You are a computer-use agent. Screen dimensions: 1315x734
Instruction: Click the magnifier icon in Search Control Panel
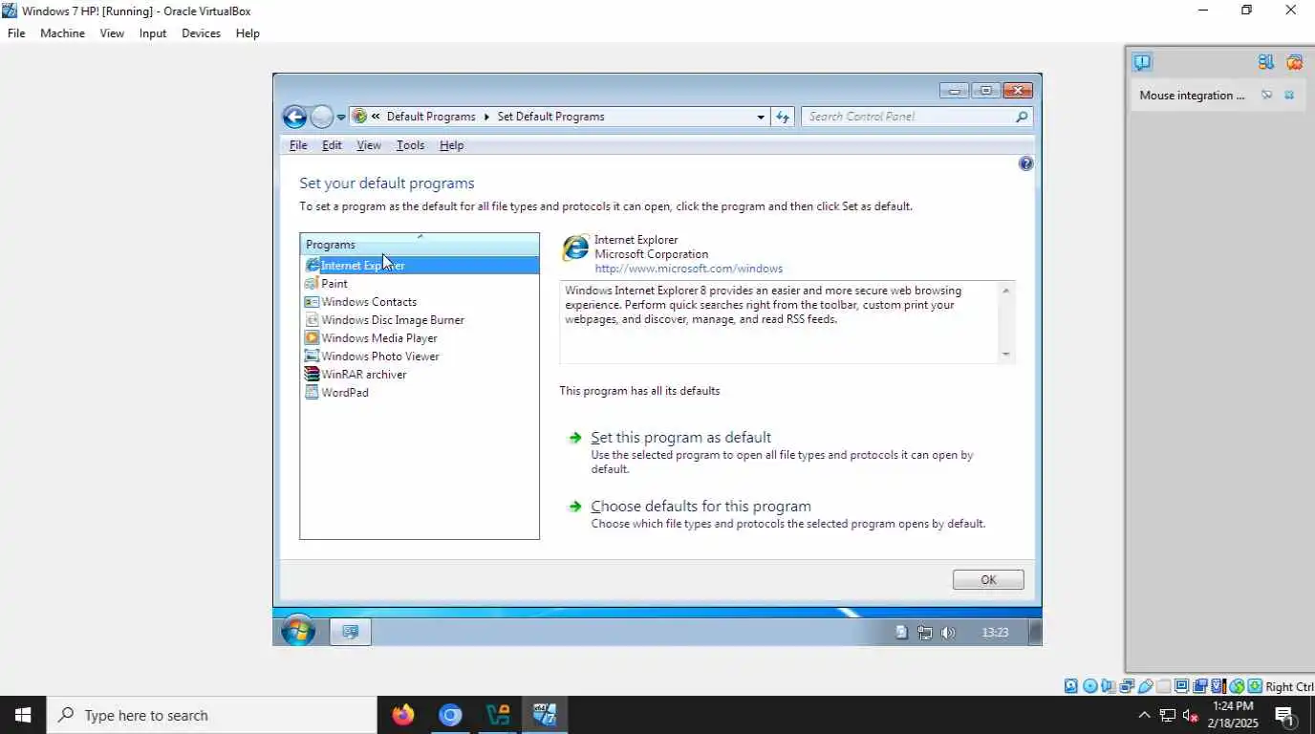click(1022, 117)
